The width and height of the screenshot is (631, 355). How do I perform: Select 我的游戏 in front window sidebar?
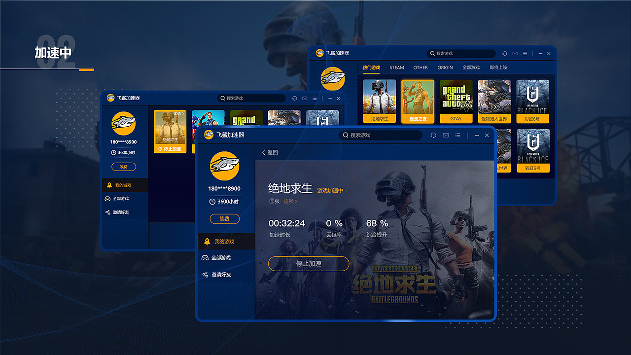[x=226, y=242]
